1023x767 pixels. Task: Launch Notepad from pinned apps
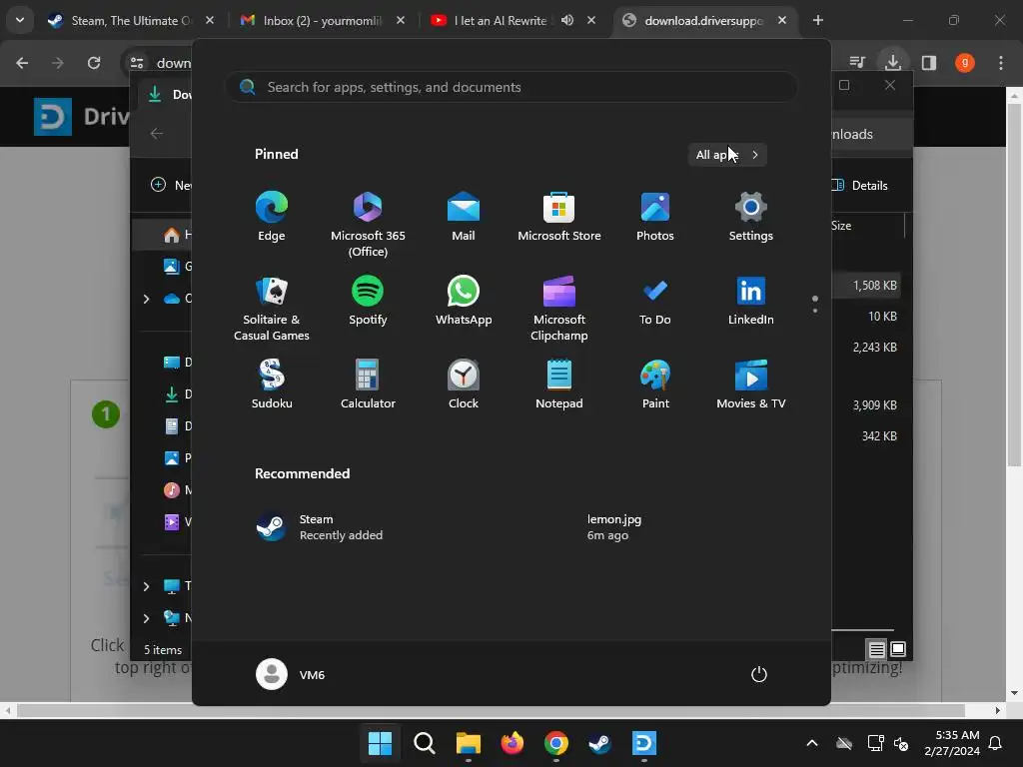(559, 384)
